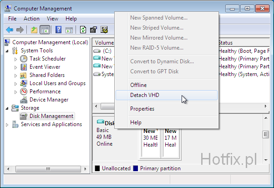Click the blue Help toolbar icon
The image size is (274, 188).
click(58, 30)
